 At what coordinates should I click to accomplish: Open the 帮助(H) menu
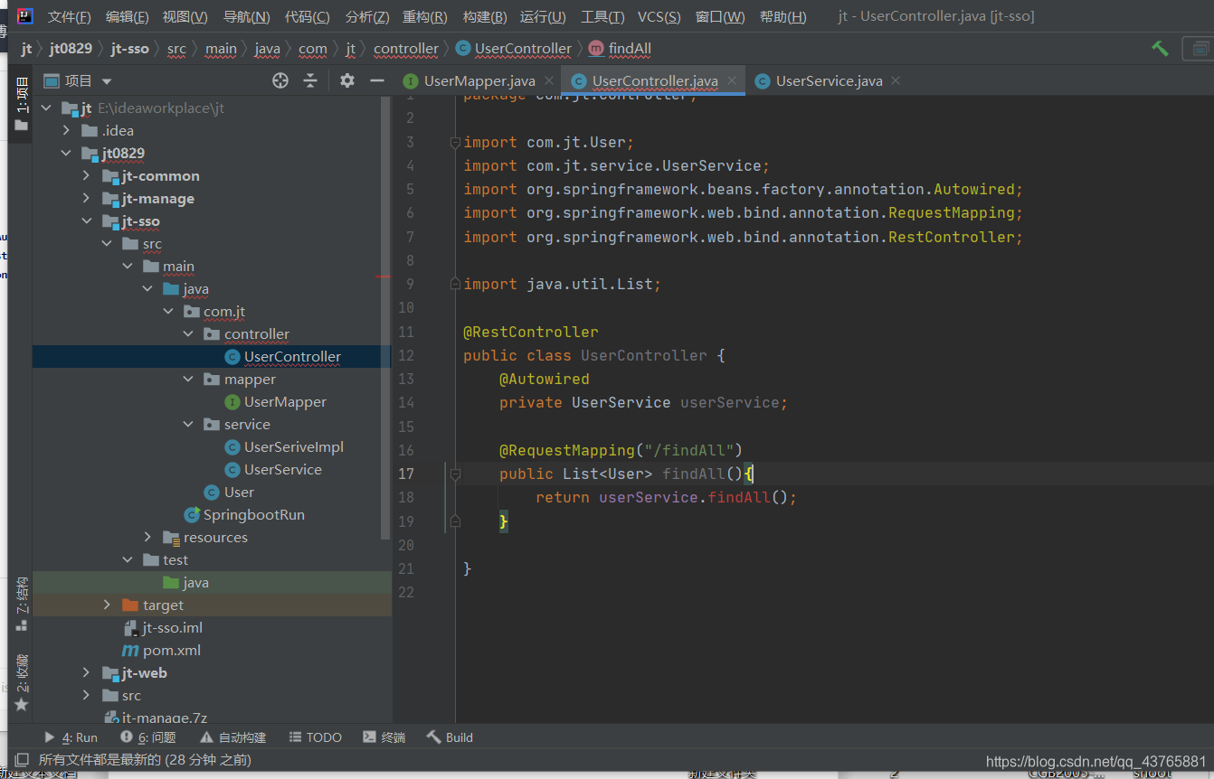pos(783,16)
